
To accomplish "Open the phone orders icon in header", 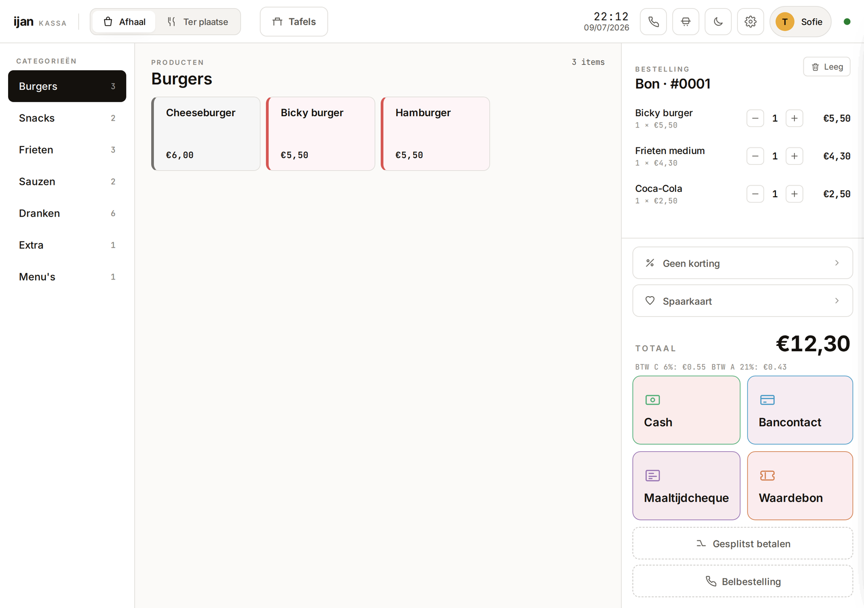I will point(653,22).
